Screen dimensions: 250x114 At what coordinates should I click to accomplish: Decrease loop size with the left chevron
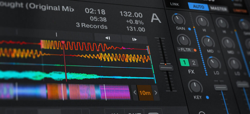coord(135,93)
